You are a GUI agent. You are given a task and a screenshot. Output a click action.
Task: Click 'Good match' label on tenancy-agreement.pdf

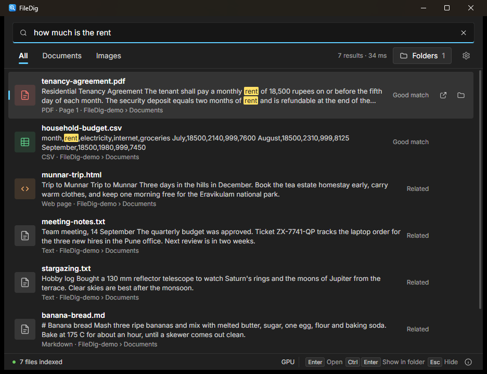tap(411, 95)
